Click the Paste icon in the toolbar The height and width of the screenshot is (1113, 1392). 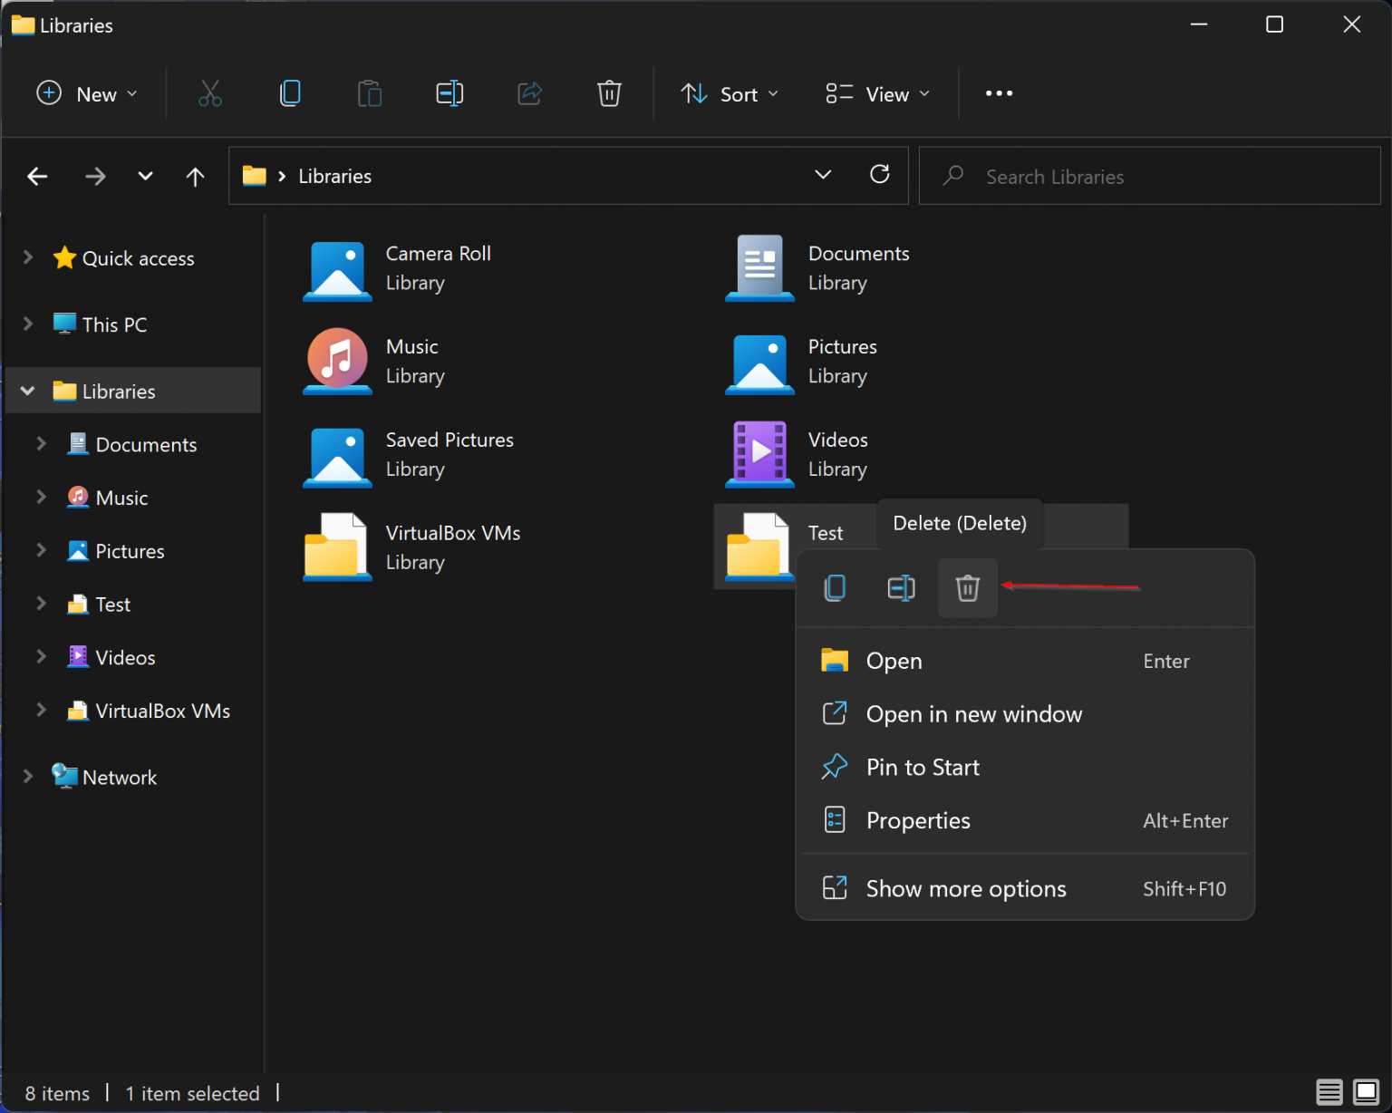tap(370, 93)
